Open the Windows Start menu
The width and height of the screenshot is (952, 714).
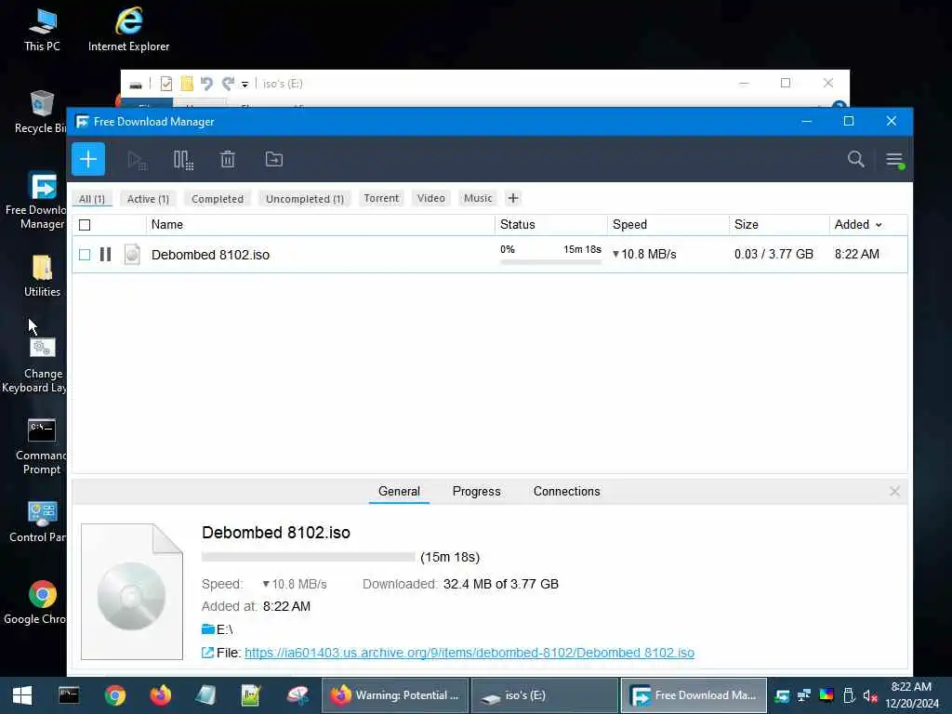point(22,695)
